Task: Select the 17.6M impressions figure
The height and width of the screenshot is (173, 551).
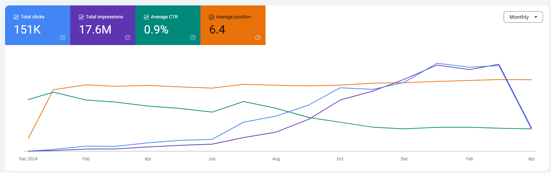Action: (95, 30)
